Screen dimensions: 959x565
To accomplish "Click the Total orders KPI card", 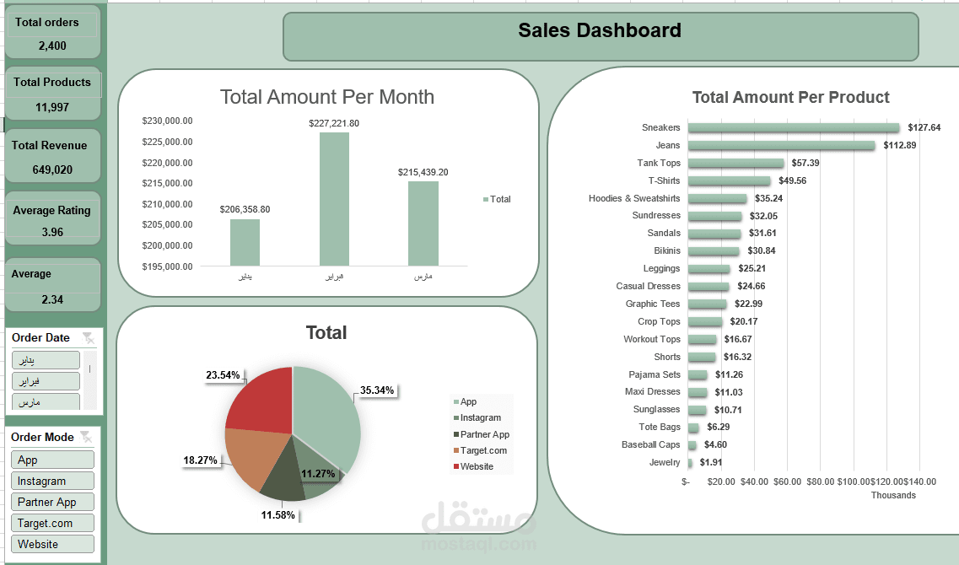I will click(52, 30).
